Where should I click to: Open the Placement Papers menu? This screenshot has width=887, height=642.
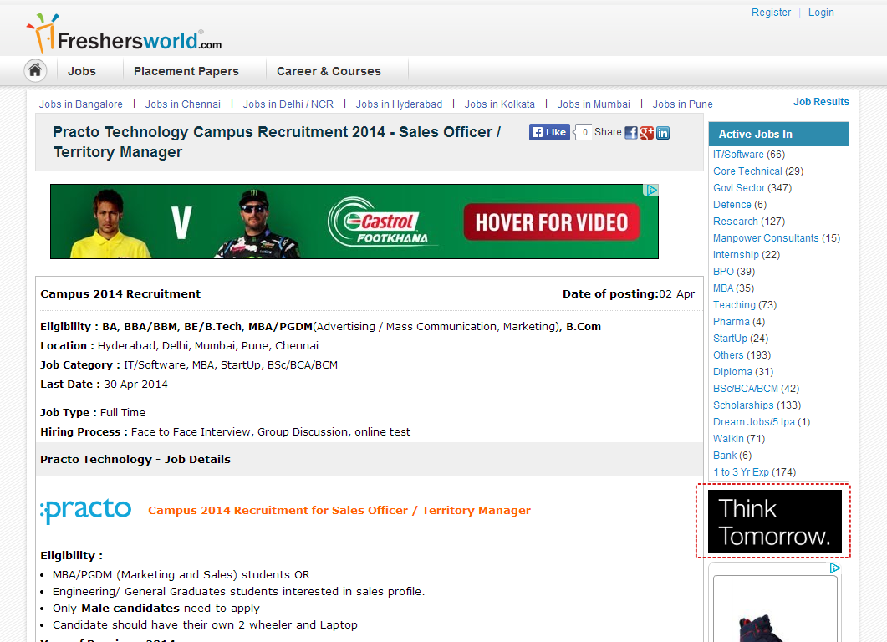click(186, 71)
